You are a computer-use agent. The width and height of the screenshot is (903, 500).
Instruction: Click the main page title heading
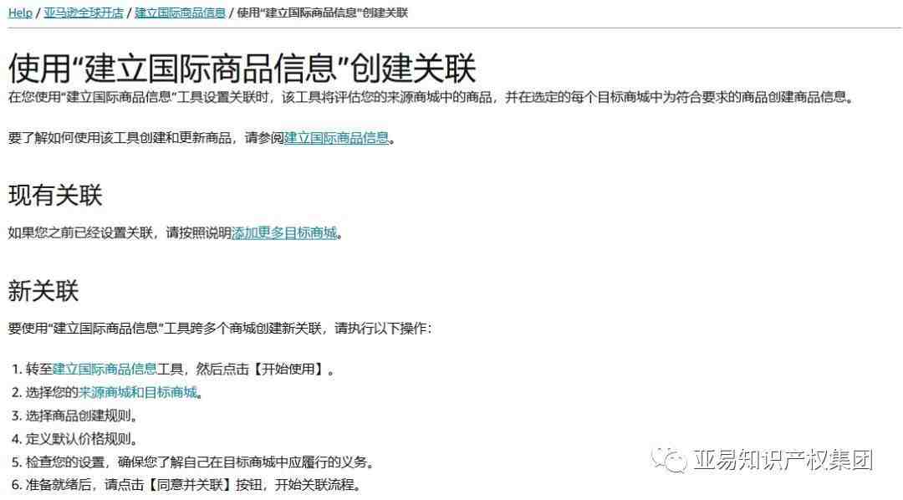(x=242, y=69)
